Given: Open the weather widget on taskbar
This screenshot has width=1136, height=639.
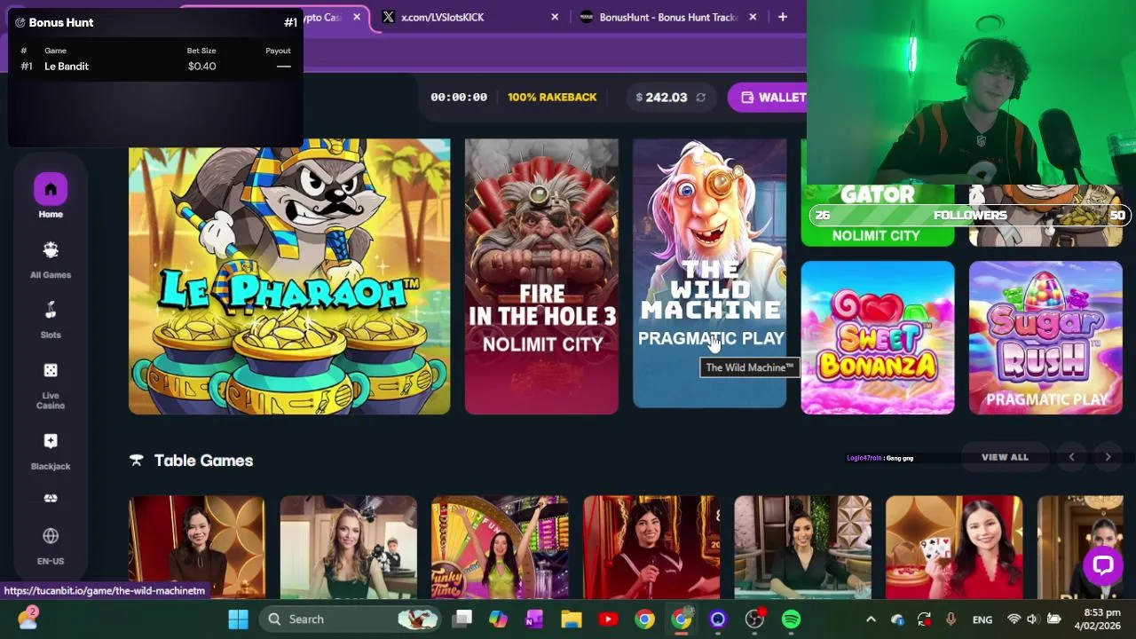Looking at the screenshot, I should pos(28,618).
